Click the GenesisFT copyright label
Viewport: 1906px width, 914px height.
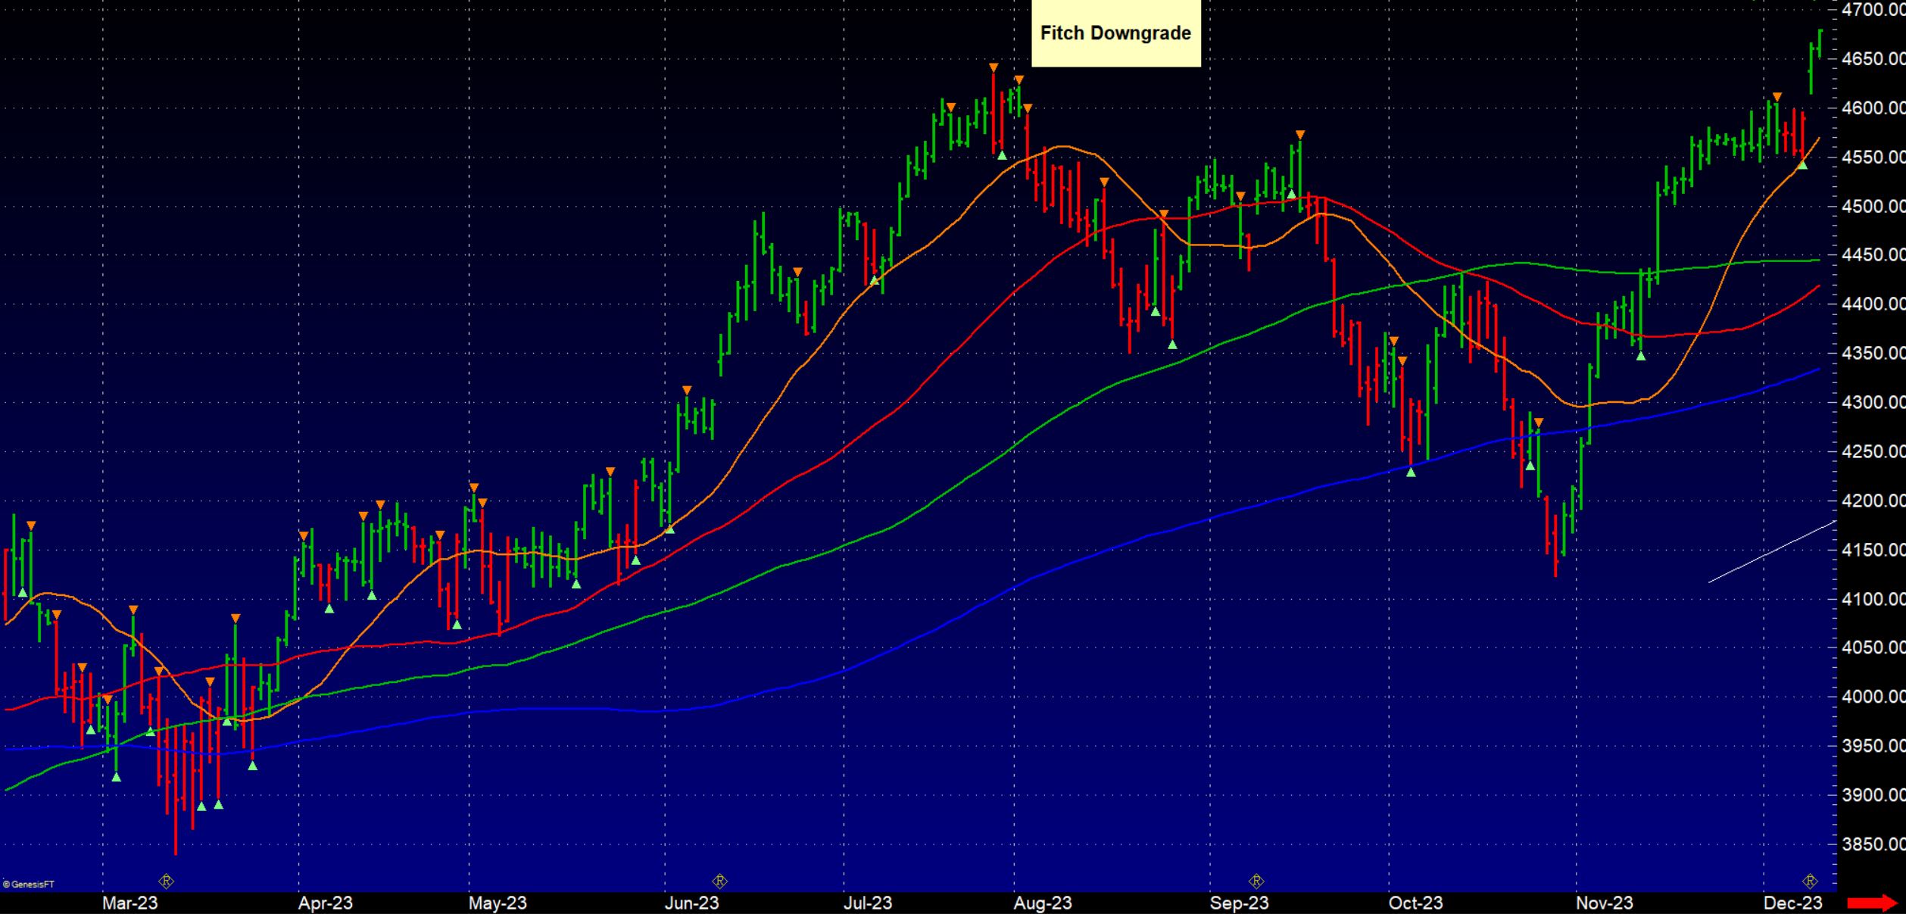click(x=30, y=884)
